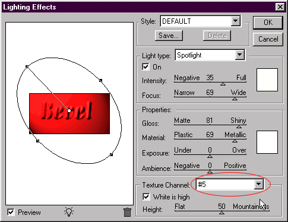Screen dimensions: 288x222
Task: Click the light bulb new-light icon
Action: pyautogui.click(x=69, y=212)
